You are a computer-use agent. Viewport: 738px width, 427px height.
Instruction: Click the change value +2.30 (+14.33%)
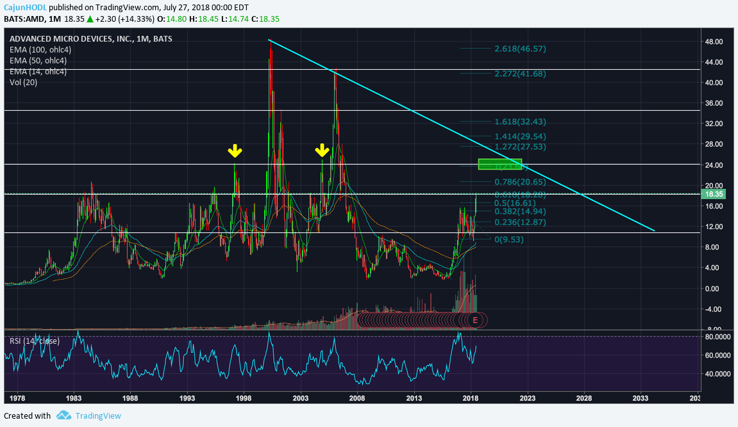pos(125,19)
